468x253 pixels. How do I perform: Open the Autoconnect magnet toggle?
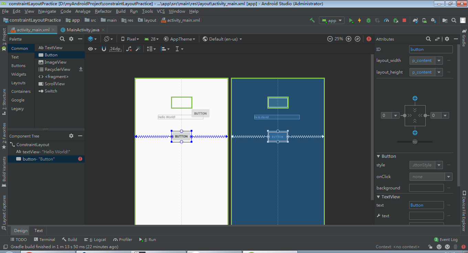click(x=104, y=49)
